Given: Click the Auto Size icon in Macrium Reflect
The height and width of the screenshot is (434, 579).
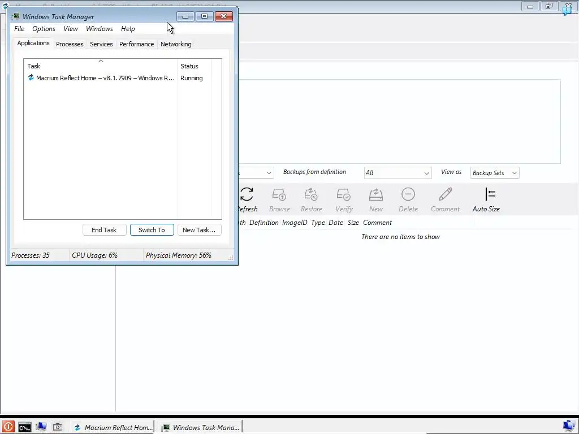Looking at the screenshot, I should tap(490, 194).
